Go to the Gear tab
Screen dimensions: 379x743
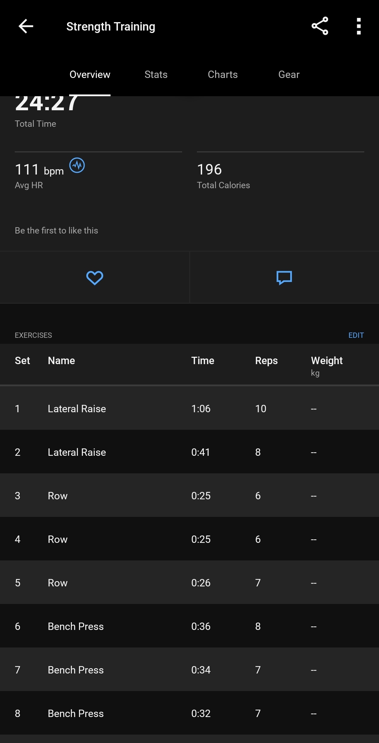289,74
